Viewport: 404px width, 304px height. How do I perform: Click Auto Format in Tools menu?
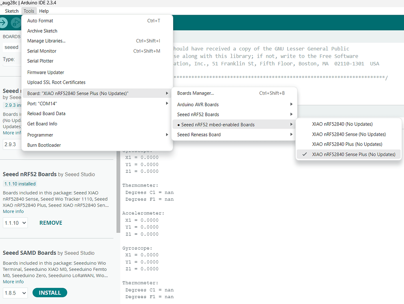(x=40, y=21)
